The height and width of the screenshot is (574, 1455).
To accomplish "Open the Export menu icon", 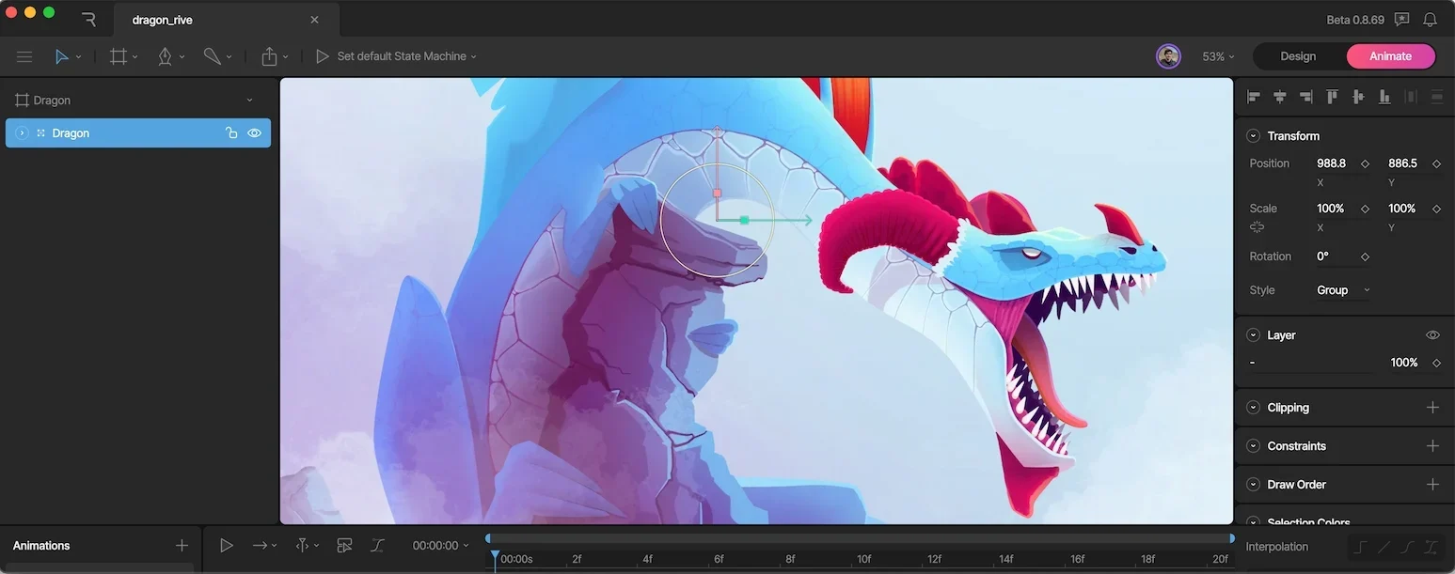I will 270,56.
